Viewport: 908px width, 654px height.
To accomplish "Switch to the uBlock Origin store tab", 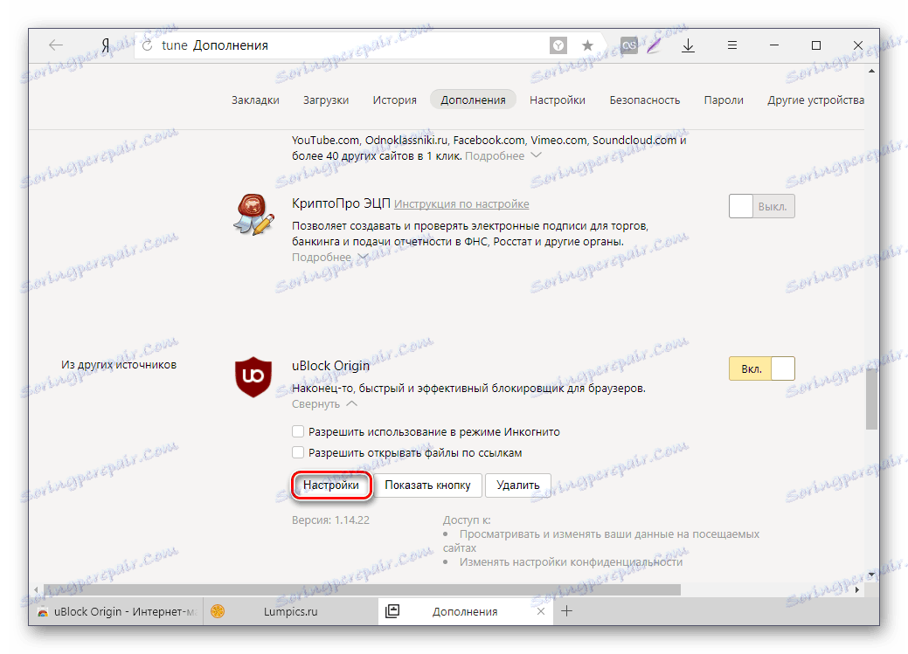I will [116, 611].
